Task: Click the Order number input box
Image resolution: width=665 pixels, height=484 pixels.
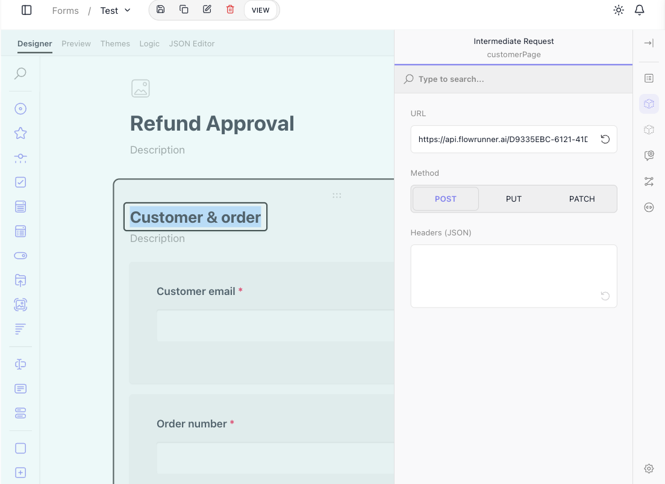Action: [276, 458]
